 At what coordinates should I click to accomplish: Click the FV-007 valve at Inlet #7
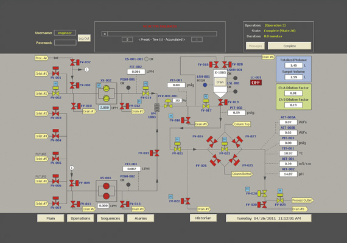56,201
